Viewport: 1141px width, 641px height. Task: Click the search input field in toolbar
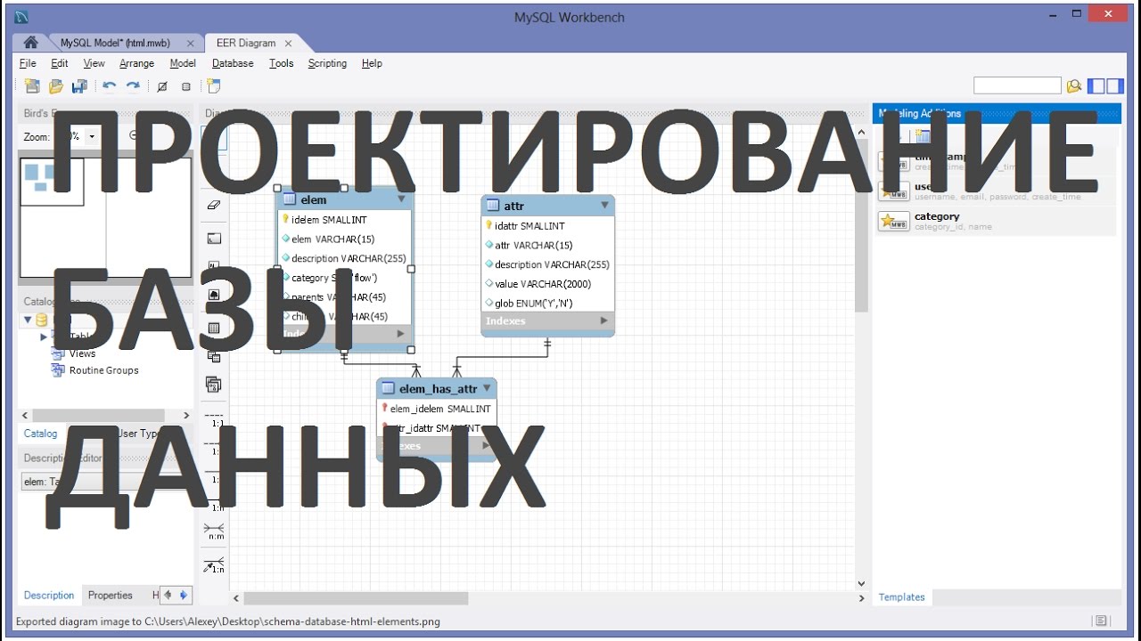1017,85
